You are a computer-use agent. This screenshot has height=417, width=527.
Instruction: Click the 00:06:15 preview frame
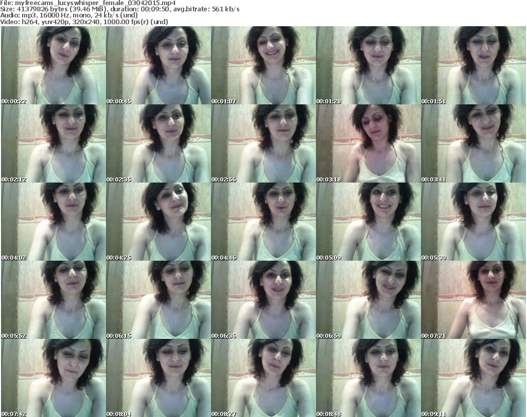pos(159,299)
